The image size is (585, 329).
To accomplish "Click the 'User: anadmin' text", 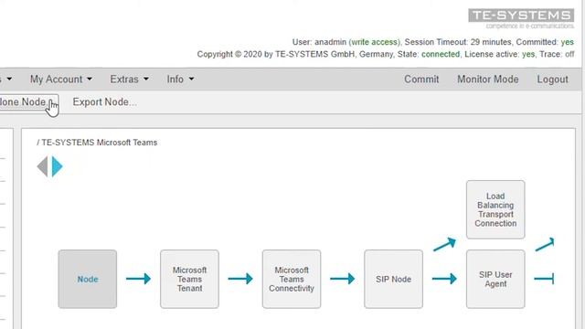I will 319,42.
